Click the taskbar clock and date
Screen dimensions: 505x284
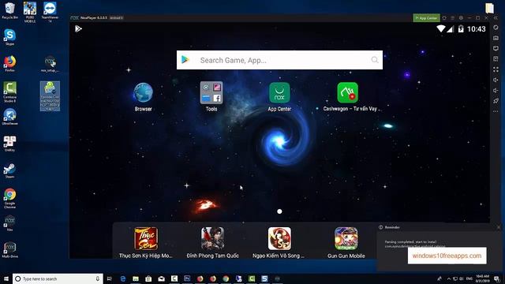tap(482, 278)
